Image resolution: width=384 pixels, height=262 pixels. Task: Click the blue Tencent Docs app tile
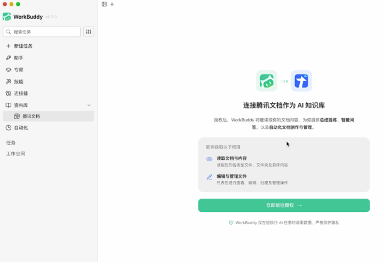pos(301,81)
